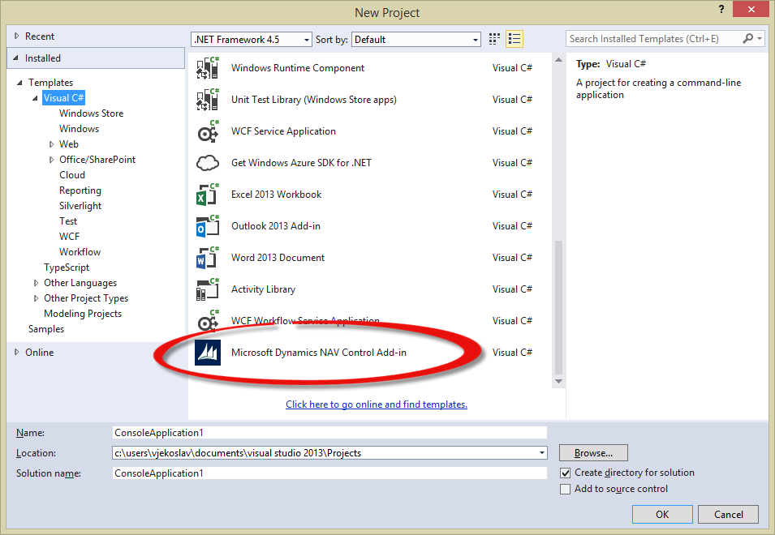Collapse the Visual C# node arrow

coord(35,98)
